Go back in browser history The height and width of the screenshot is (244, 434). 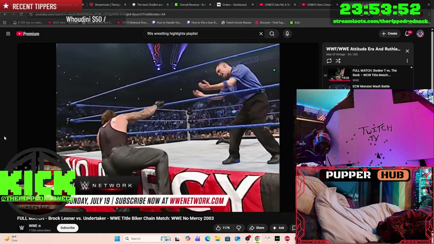[5, 14]
